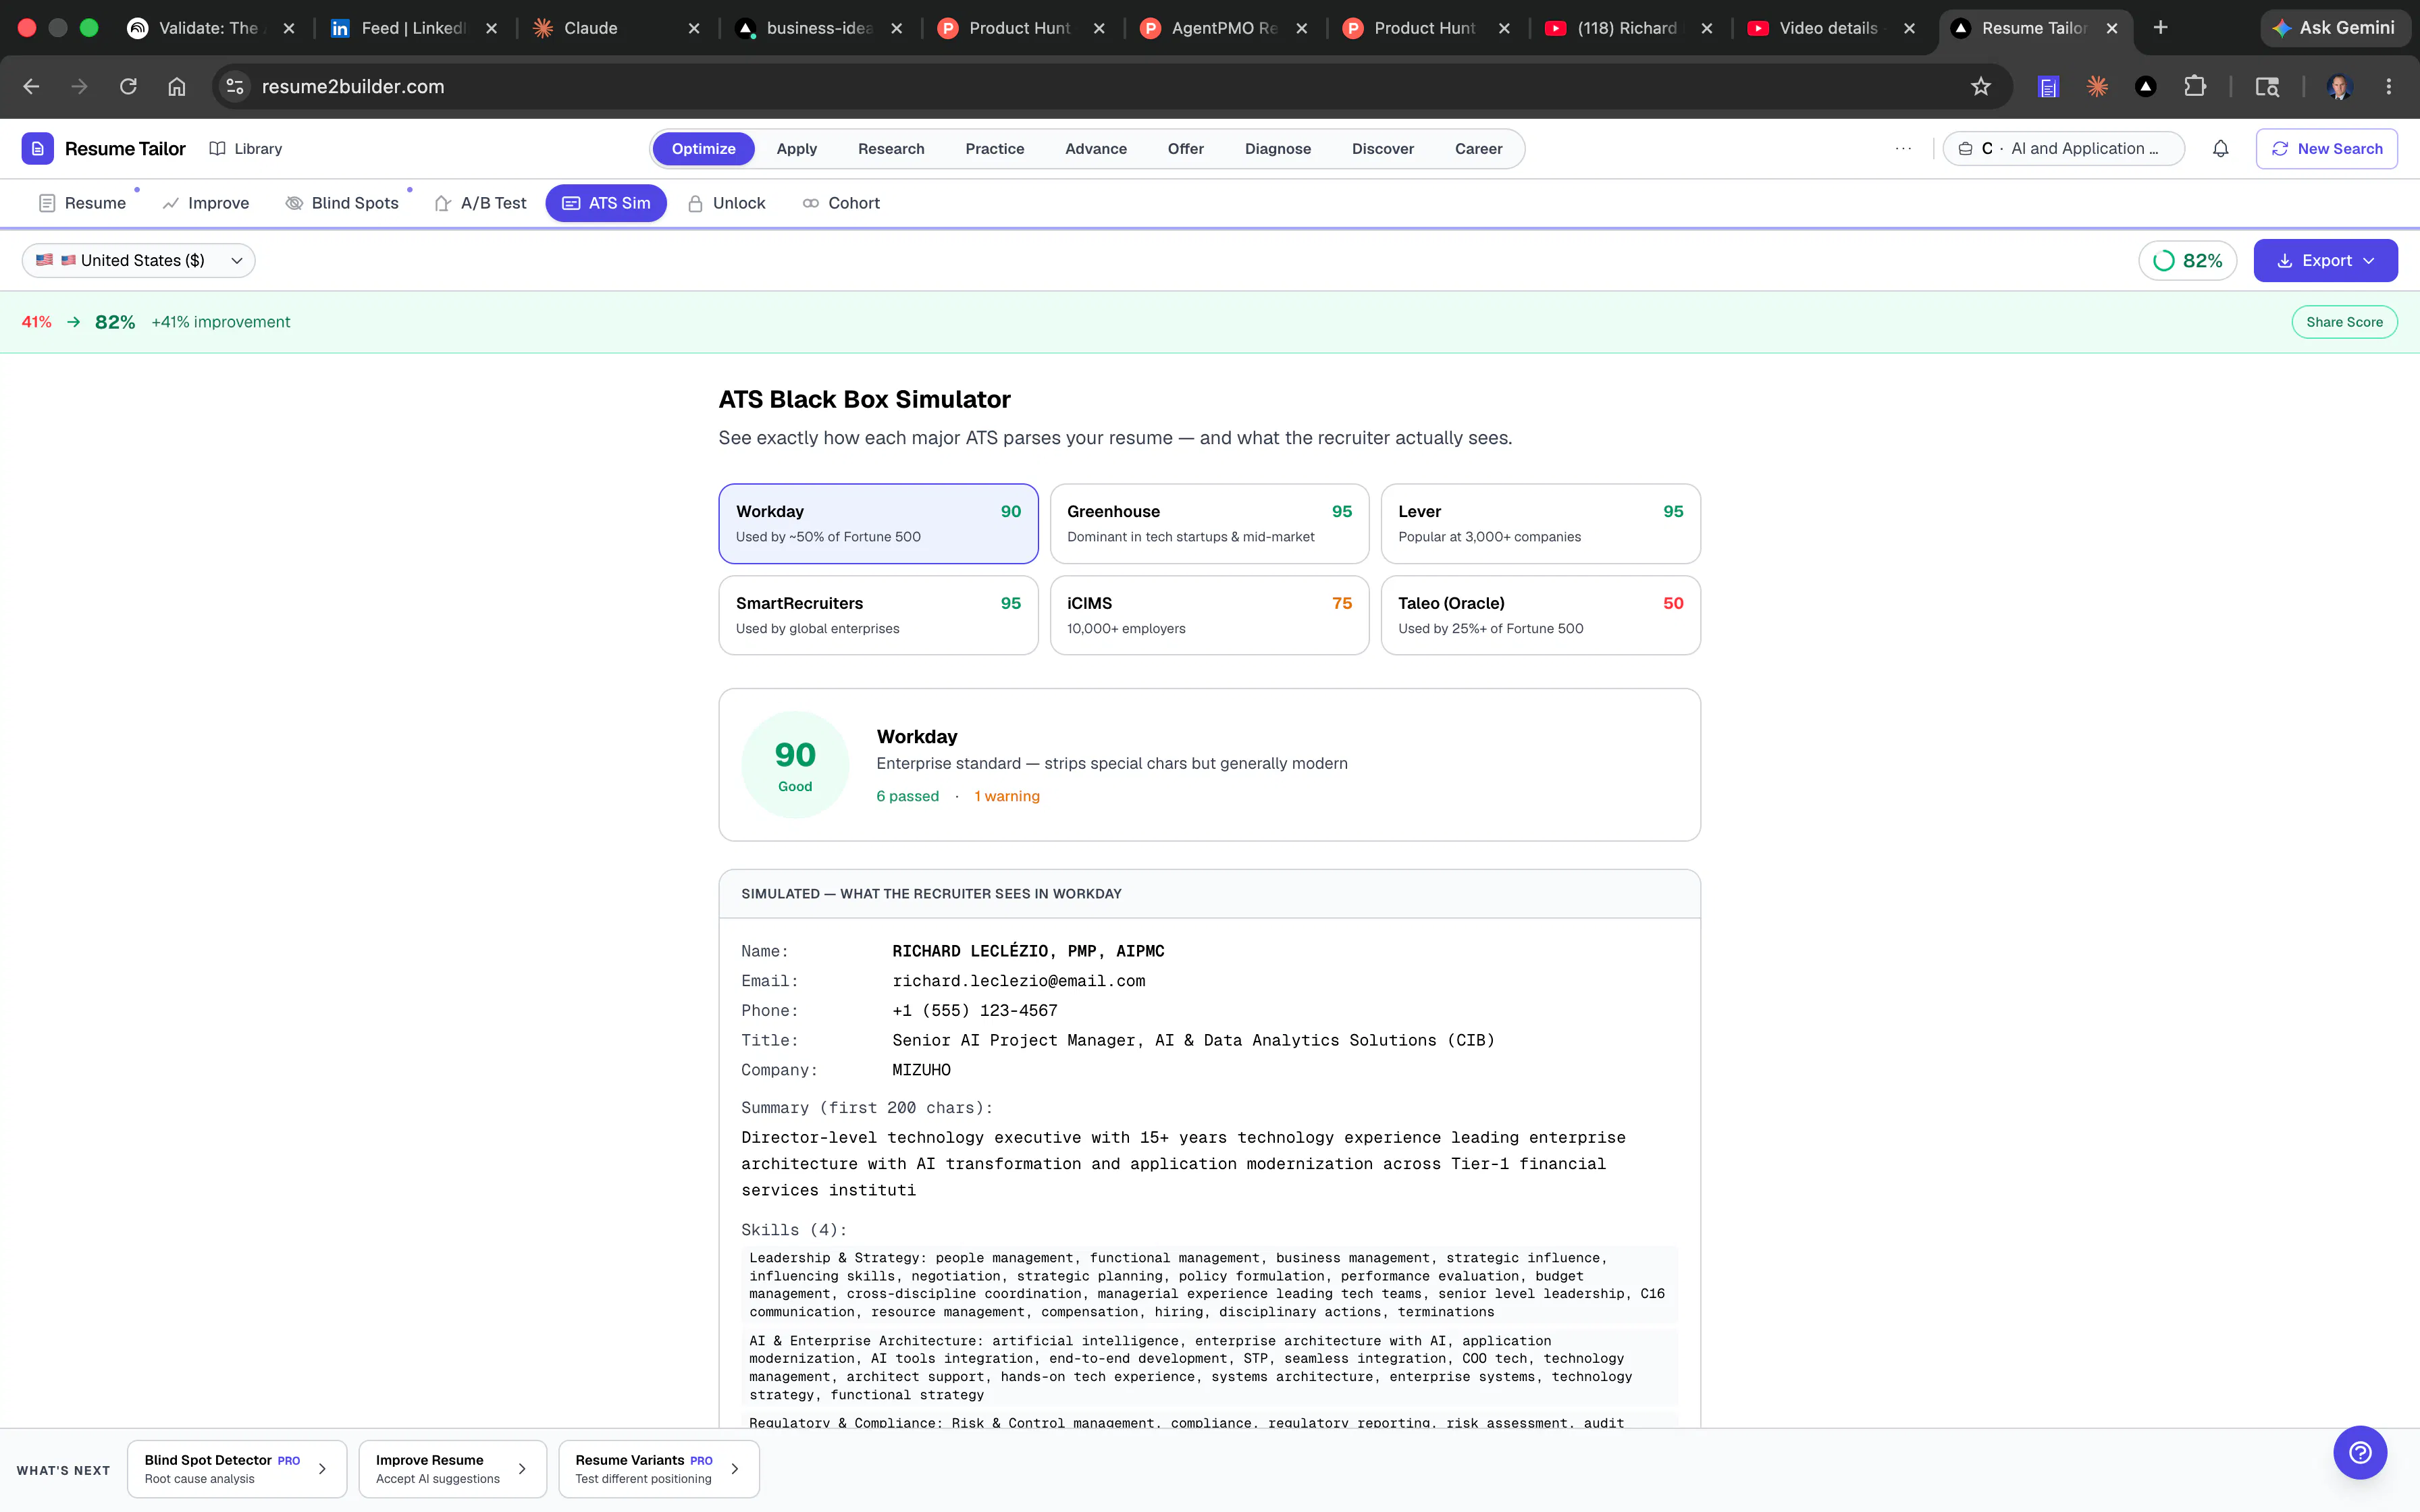Viewport: 2420px width, 1512px height.
Task: Select the Workday ATS card
Action: [x=878, y=523]
